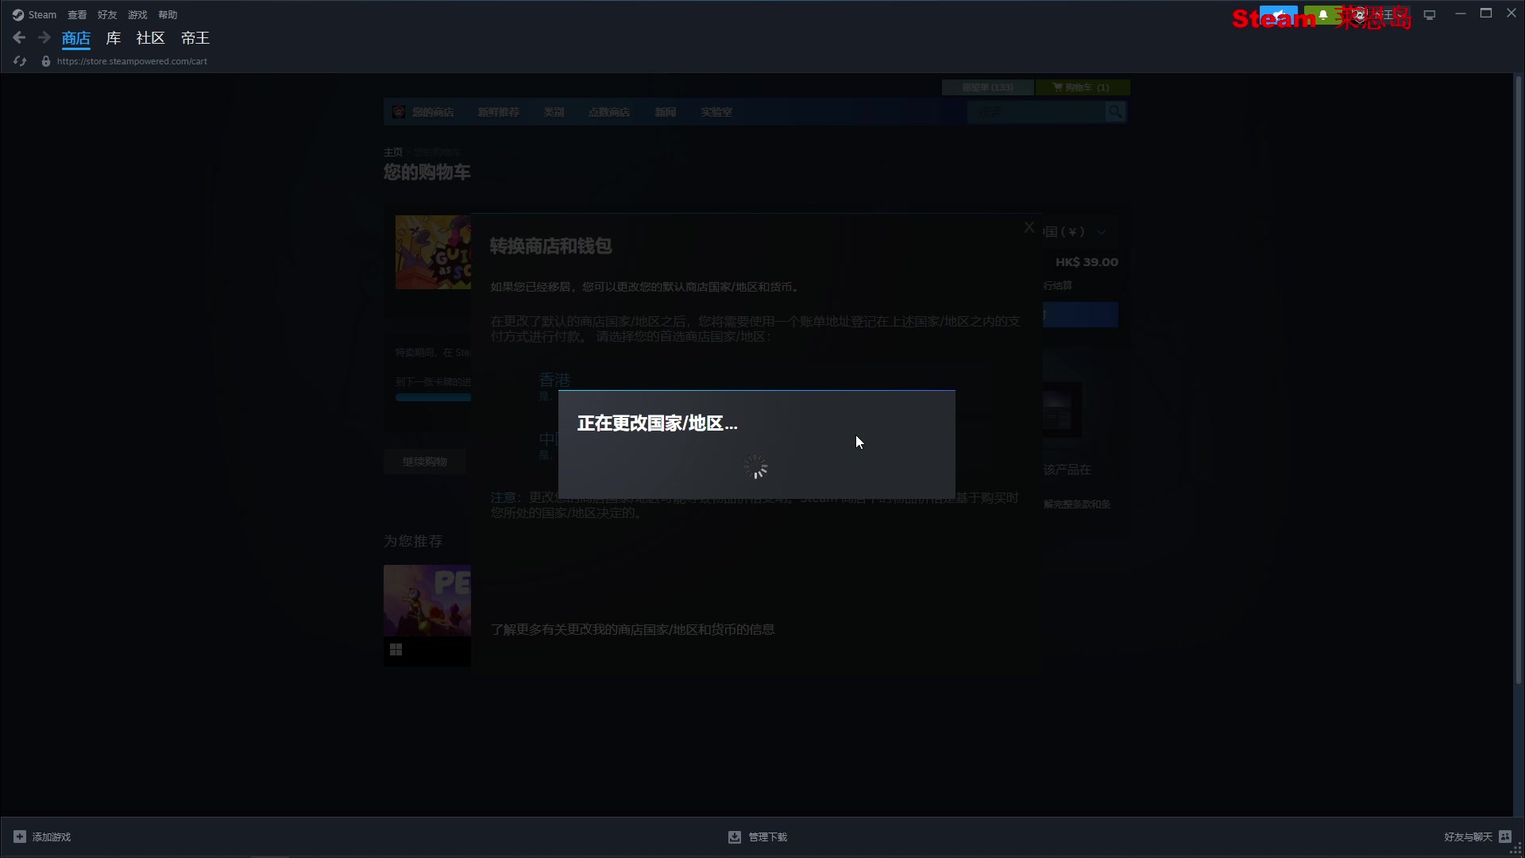Click the store URL address text

[x=132, y=61]
